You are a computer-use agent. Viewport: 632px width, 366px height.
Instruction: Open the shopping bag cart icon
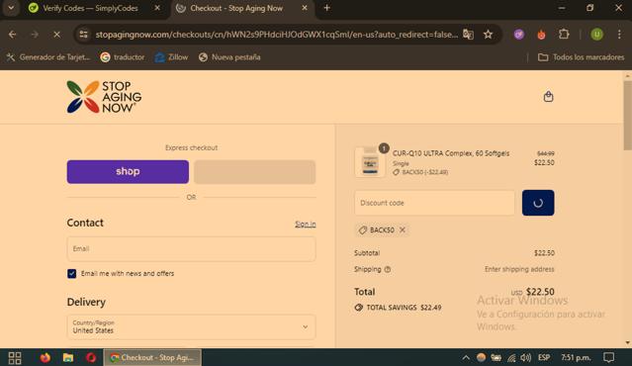548,96
